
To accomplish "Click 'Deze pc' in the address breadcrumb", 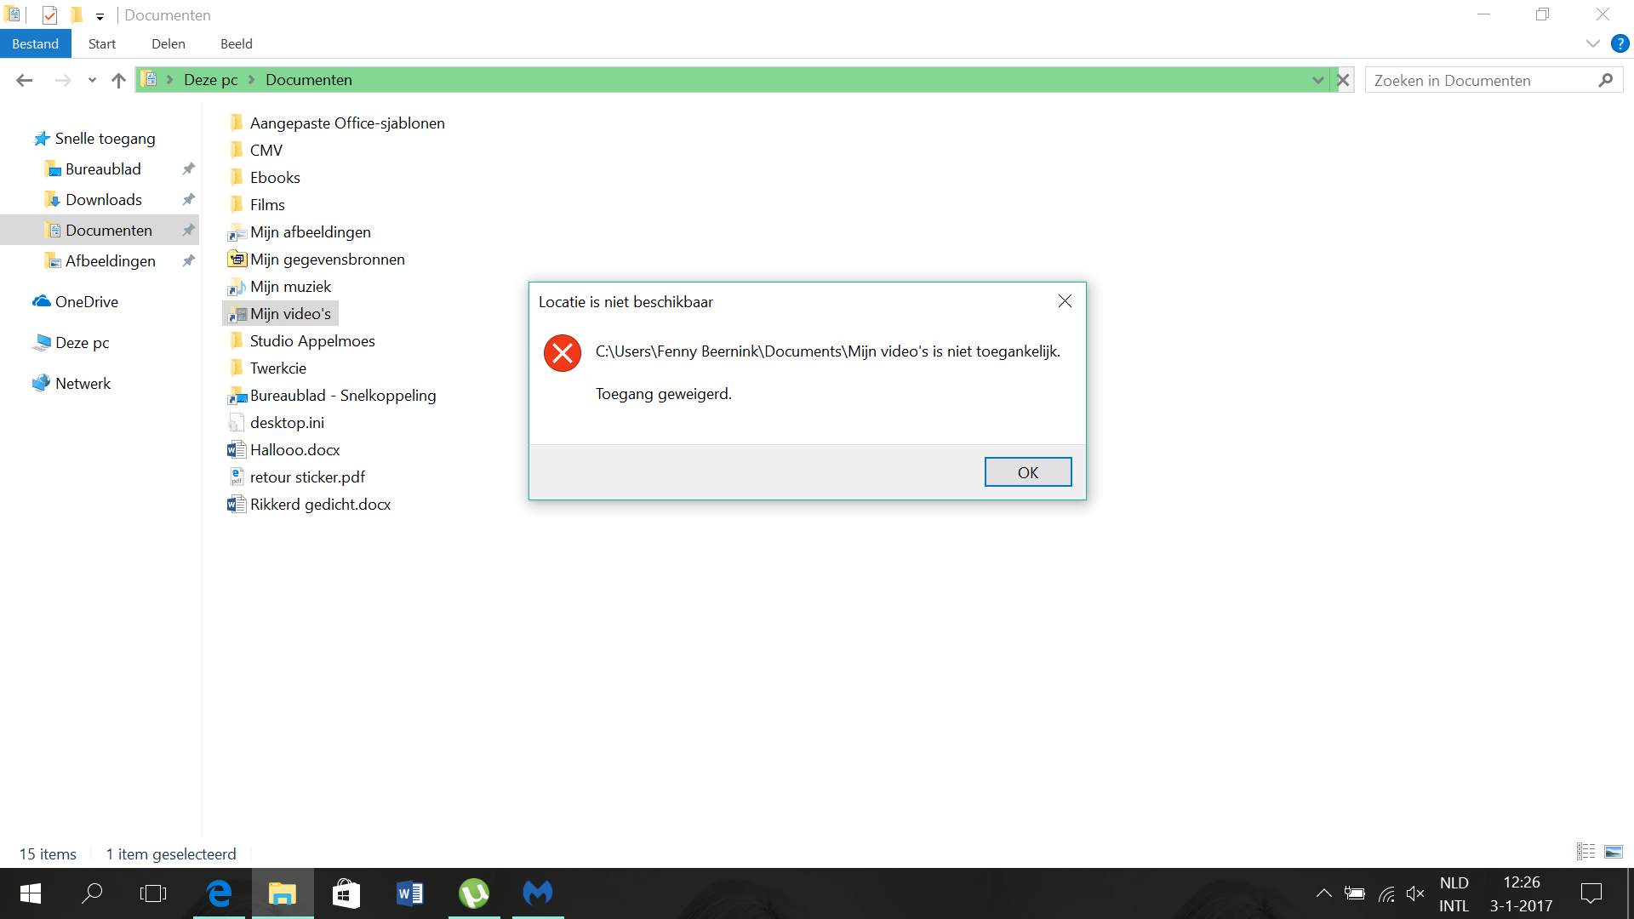I will 210,80.
